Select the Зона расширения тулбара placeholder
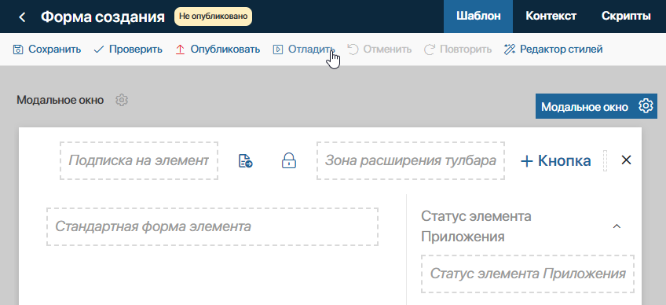666x305 pixels. pyautogui.click(x=411, y=161)
